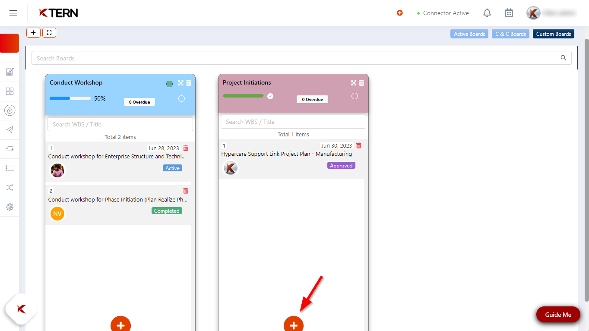Open the calendar icon in the top bar

pyautogui.click(x=509, y=13)
